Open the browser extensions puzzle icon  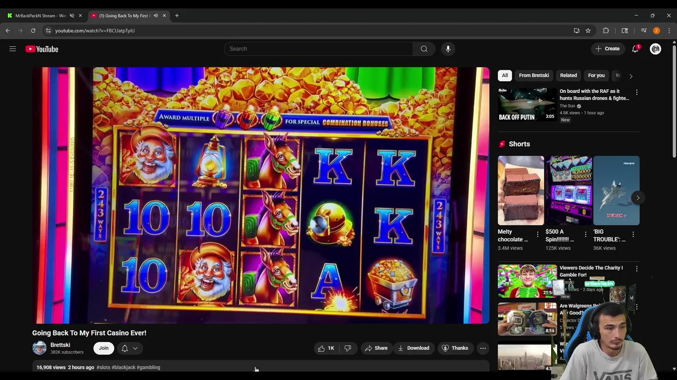click(606, 31)
